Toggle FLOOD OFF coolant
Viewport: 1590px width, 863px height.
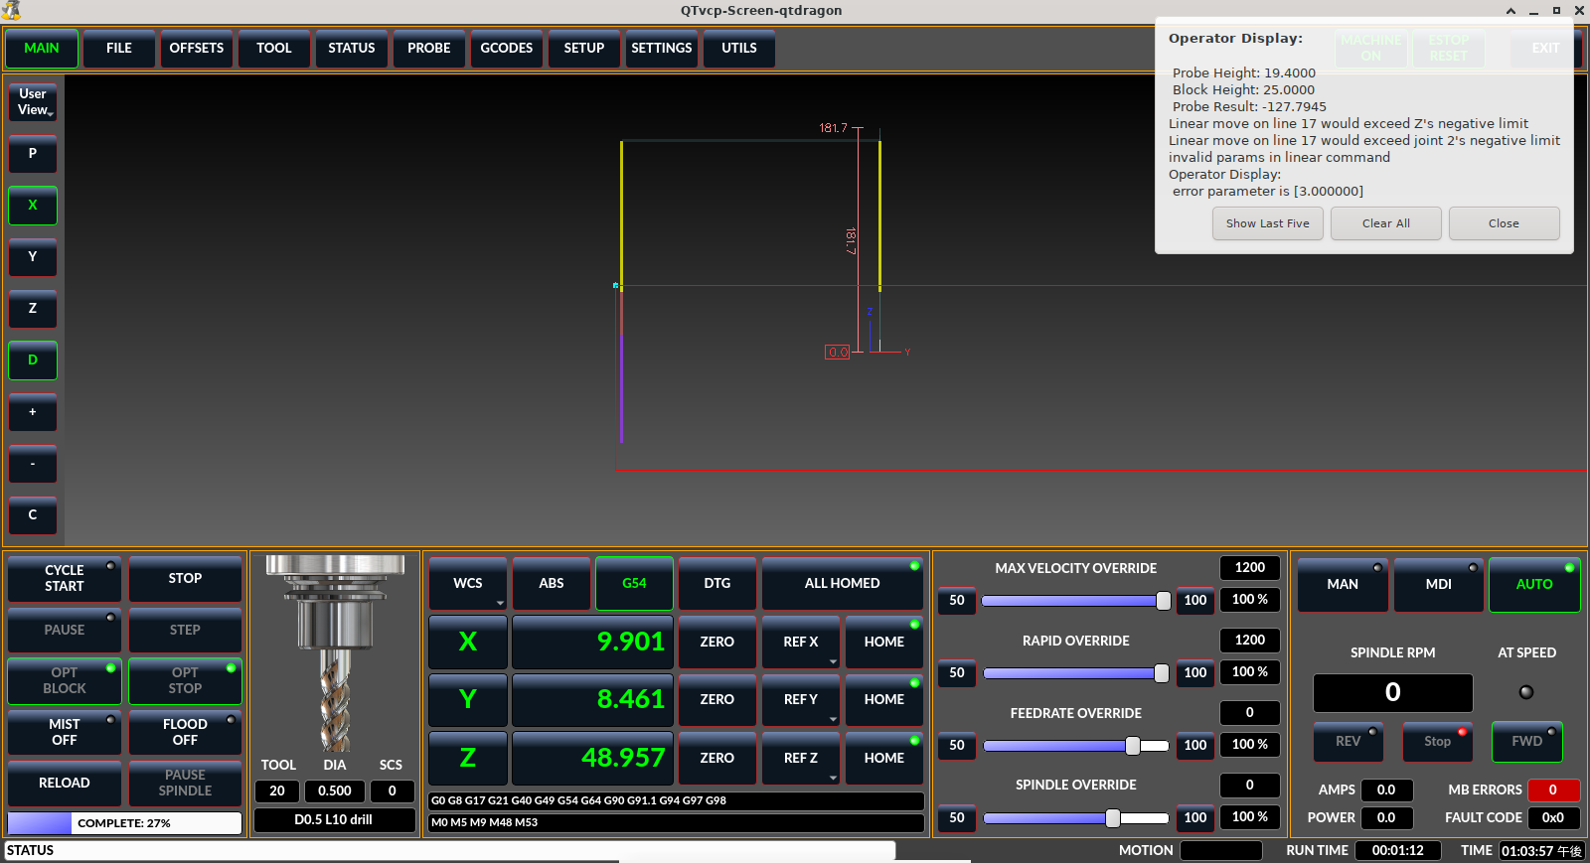pos(185,733)
